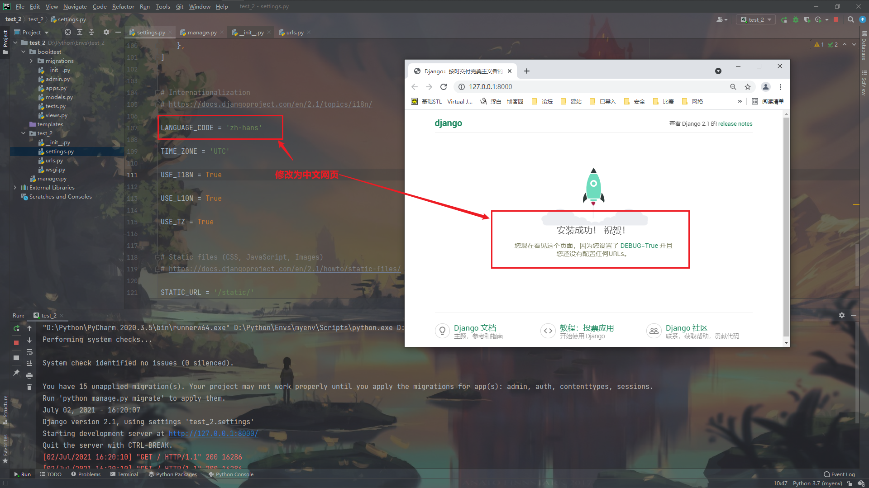This screenshot has width=869, height=488.
Task: Open the 教程：投票应用 link
Action: [587, 328]
